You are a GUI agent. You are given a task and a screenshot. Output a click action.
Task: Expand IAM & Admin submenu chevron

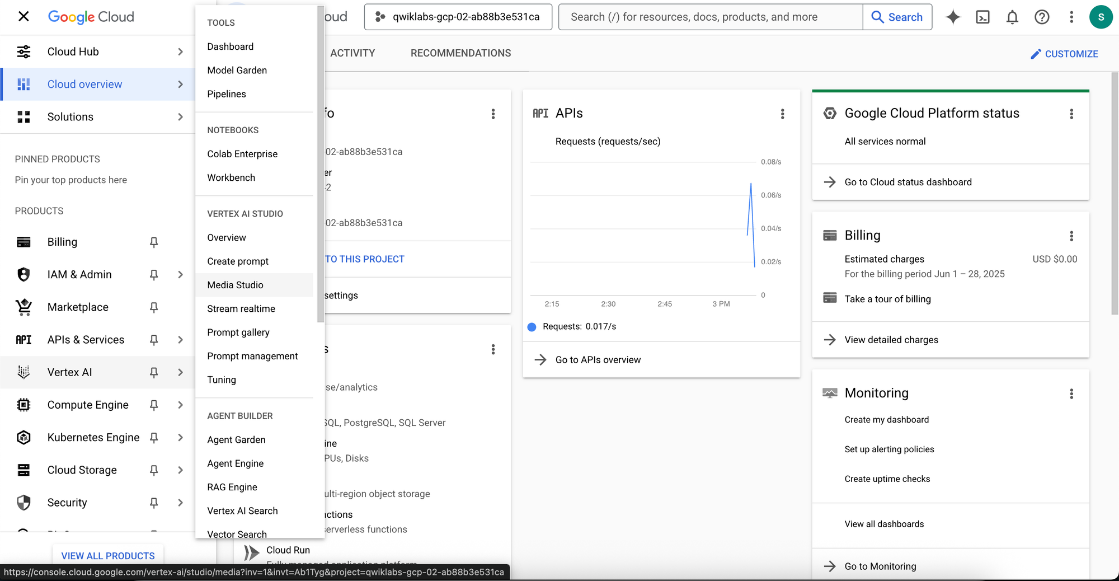point(180,275)
